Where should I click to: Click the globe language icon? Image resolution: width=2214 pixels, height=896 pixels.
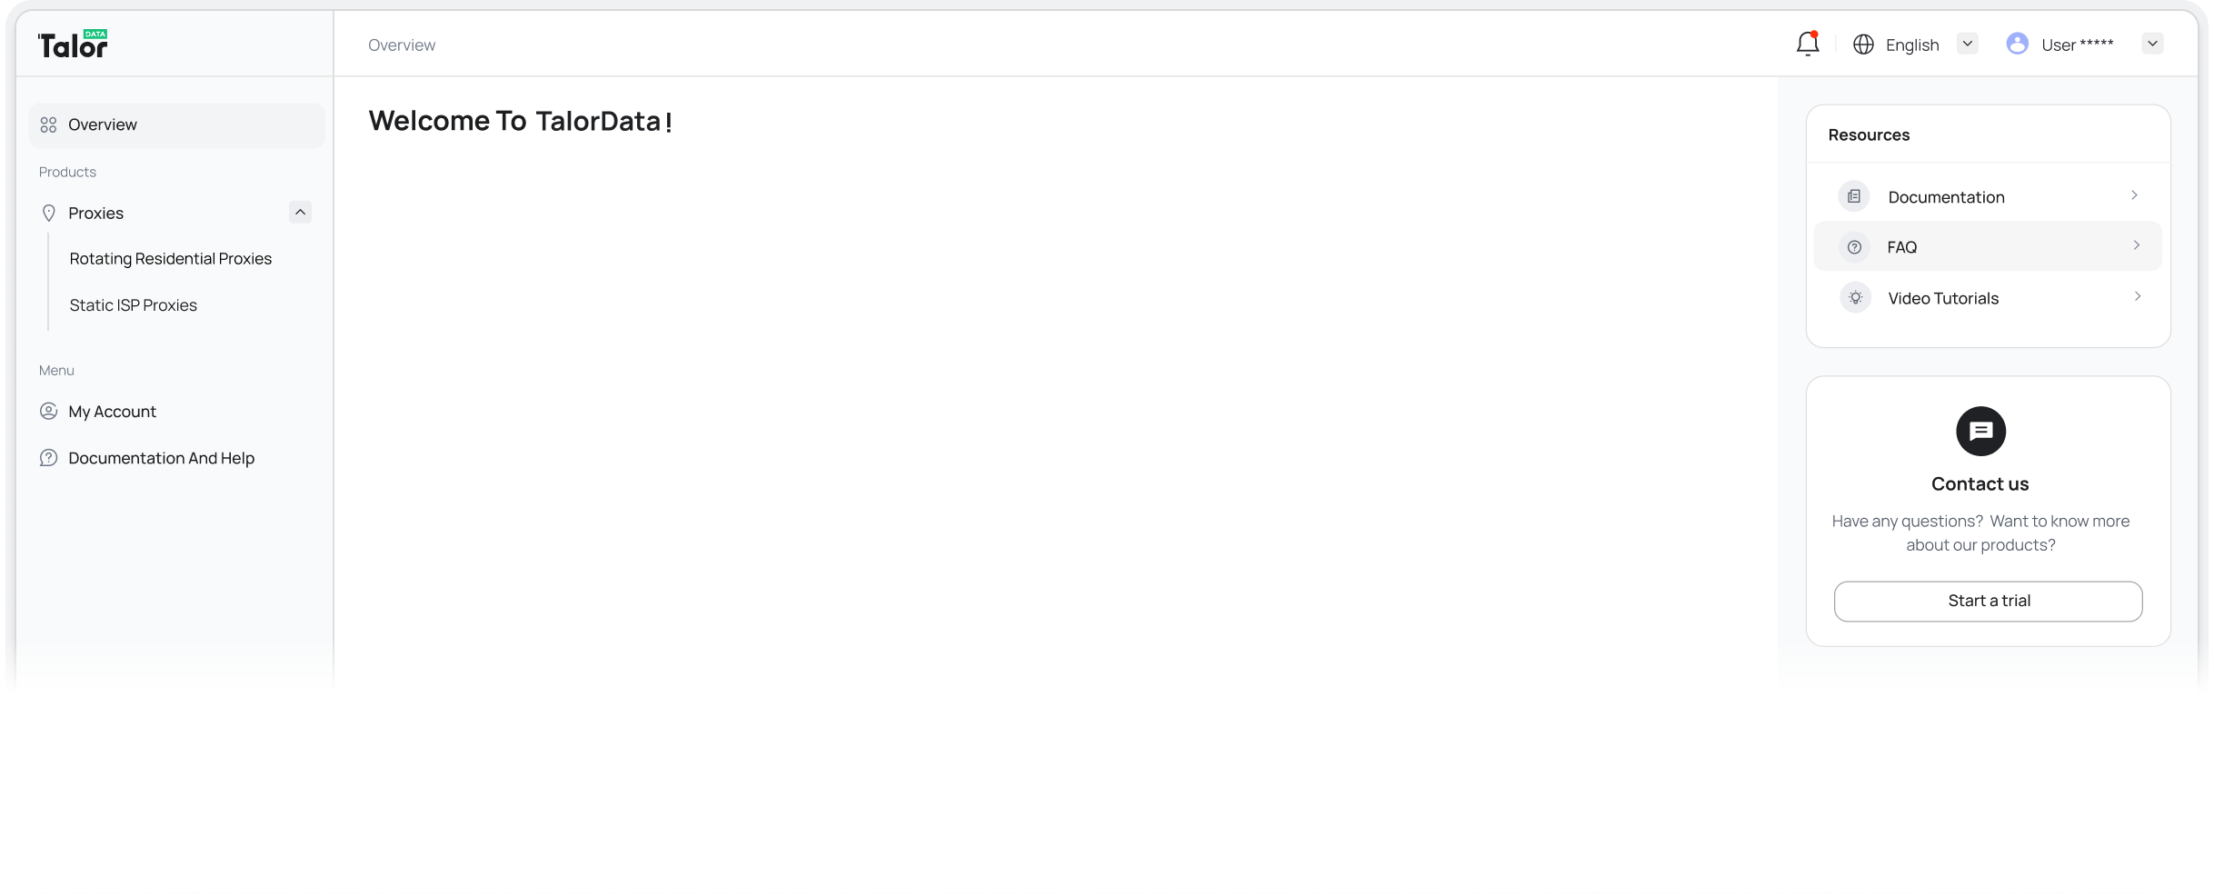point(1863,45)
